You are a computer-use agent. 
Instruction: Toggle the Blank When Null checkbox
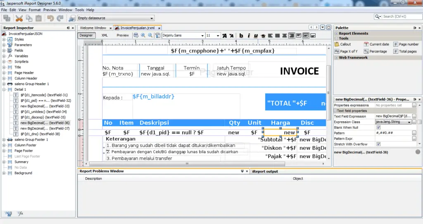coord(378,127)
